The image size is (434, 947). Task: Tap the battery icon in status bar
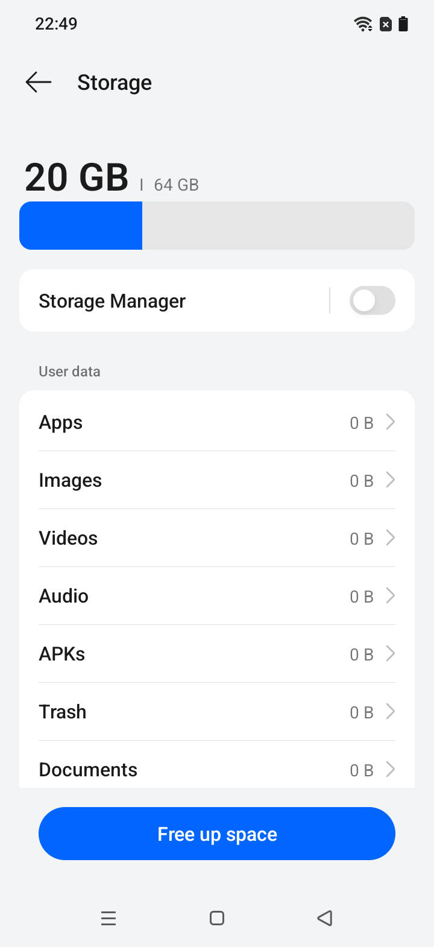click(x=403, y=24)
